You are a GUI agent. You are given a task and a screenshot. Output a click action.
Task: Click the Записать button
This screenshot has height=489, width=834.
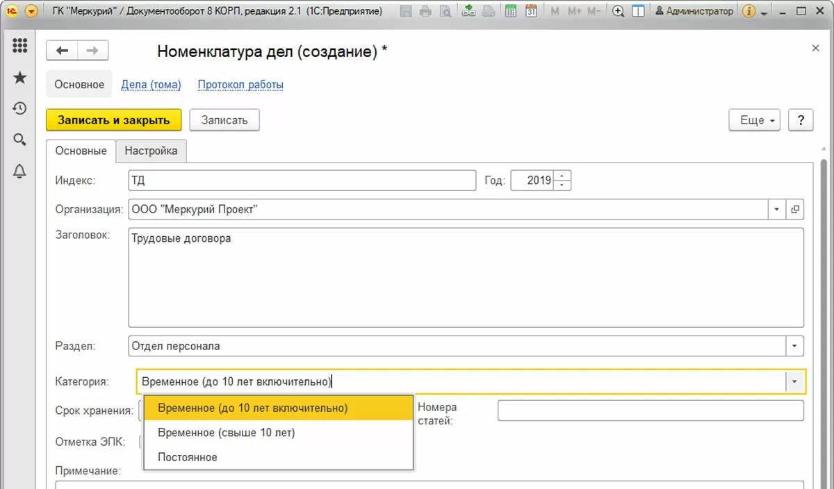click(x=224, y=119)
